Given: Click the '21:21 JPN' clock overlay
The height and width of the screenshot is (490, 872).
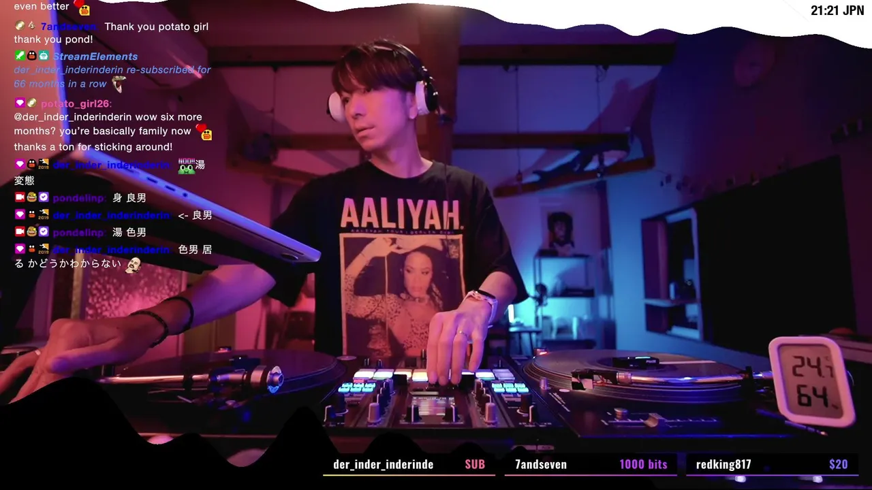Looking at the screenshot, I should [x=837, y=10].
